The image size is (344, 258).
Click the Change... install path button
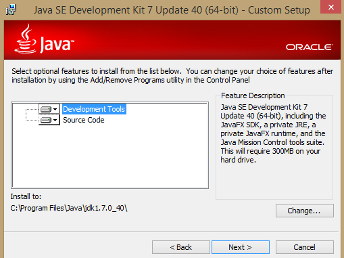pos(305,211)
